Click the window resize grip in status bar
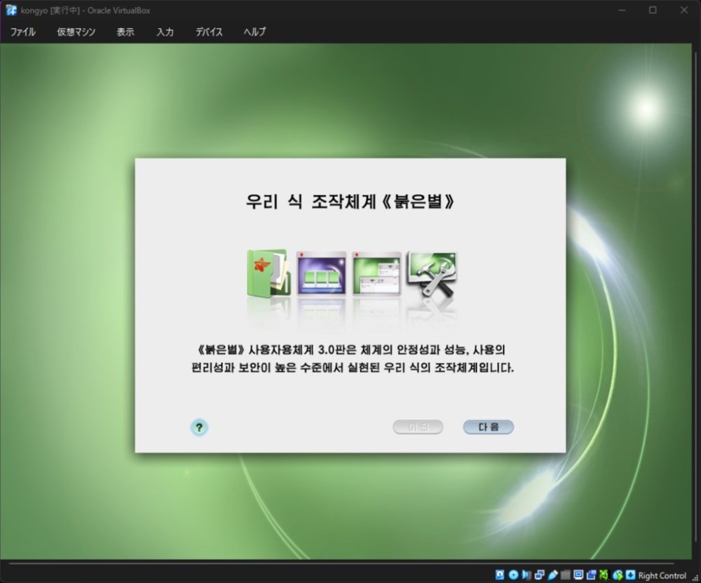 tap(695, 578)
